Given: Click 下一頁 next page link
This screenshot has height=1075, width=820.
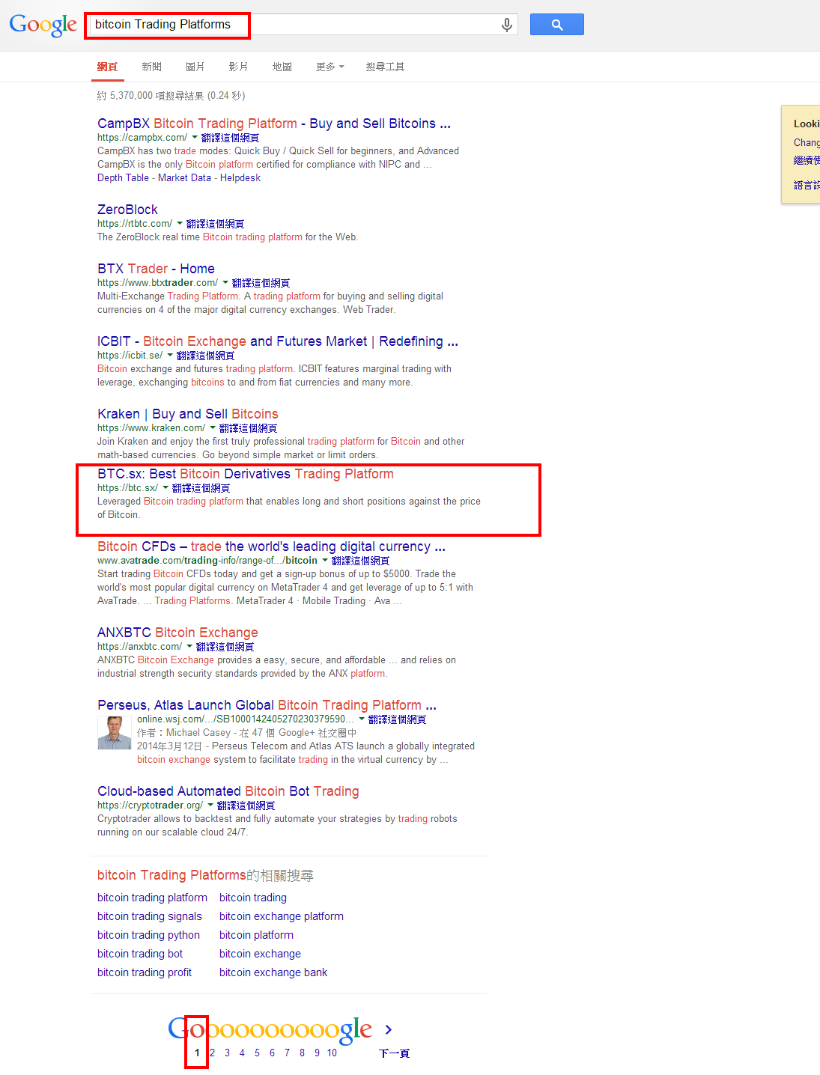Looking at the screenshot, I should coord(394,1053).
